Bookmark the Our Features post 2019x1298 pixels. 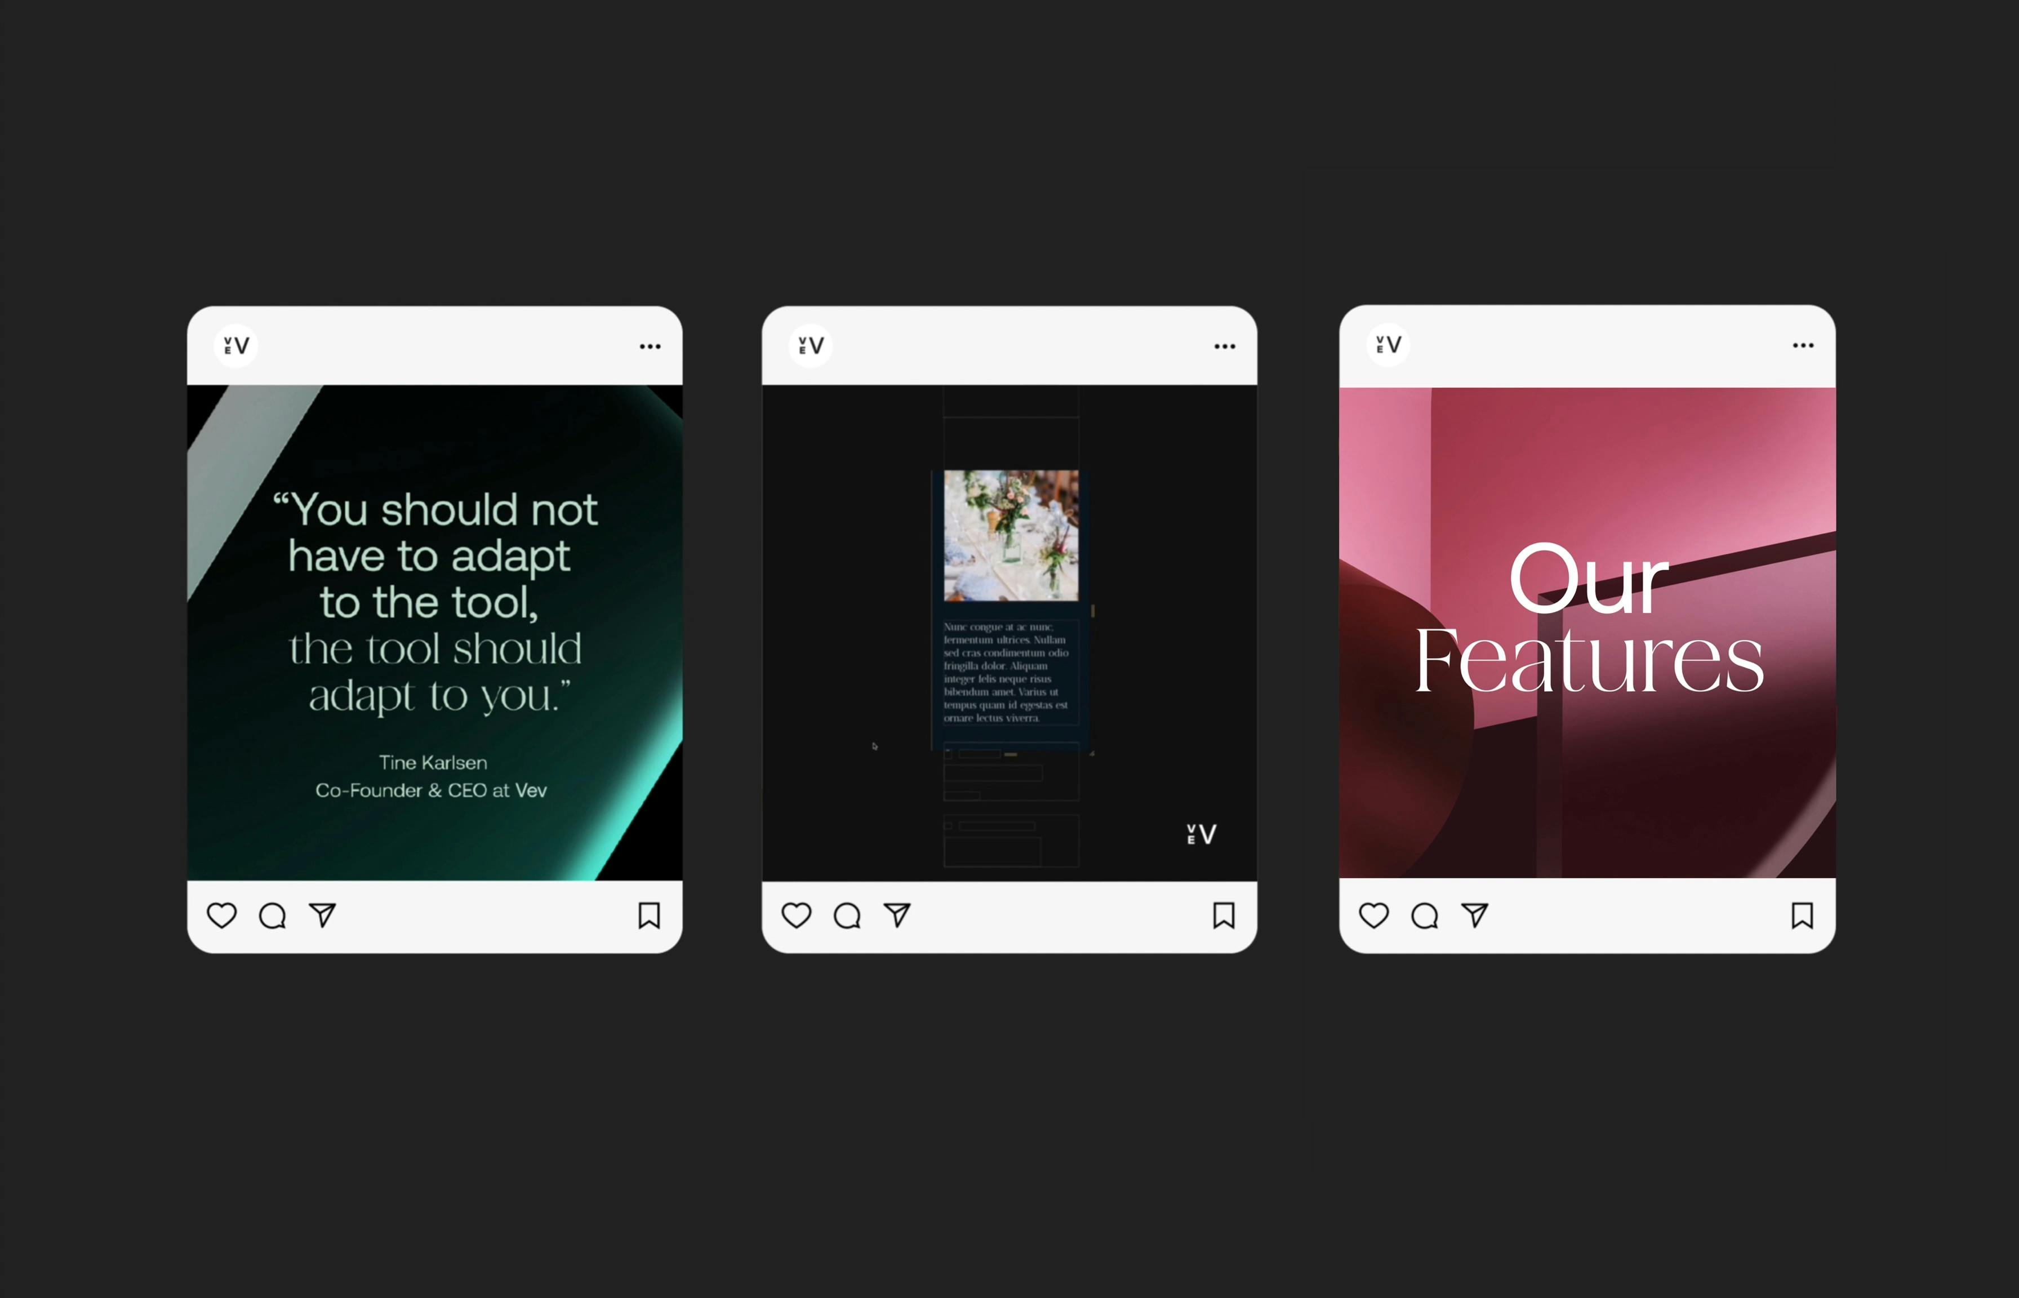pos(1802,915)
